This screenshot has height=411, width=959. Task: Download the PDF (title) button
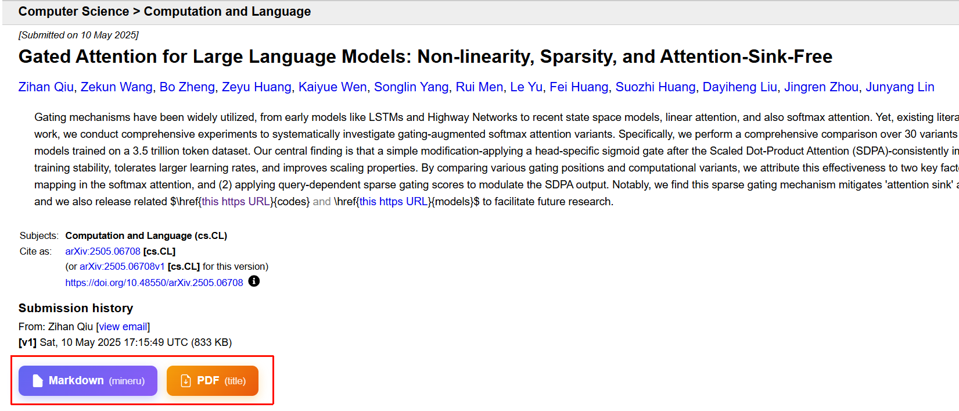point(213,381)
